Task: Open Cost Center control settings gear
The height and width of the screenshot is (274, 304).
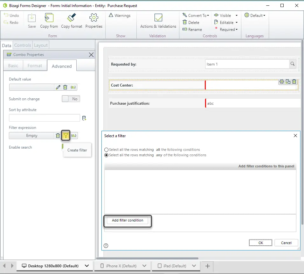Action: (282, 81)
